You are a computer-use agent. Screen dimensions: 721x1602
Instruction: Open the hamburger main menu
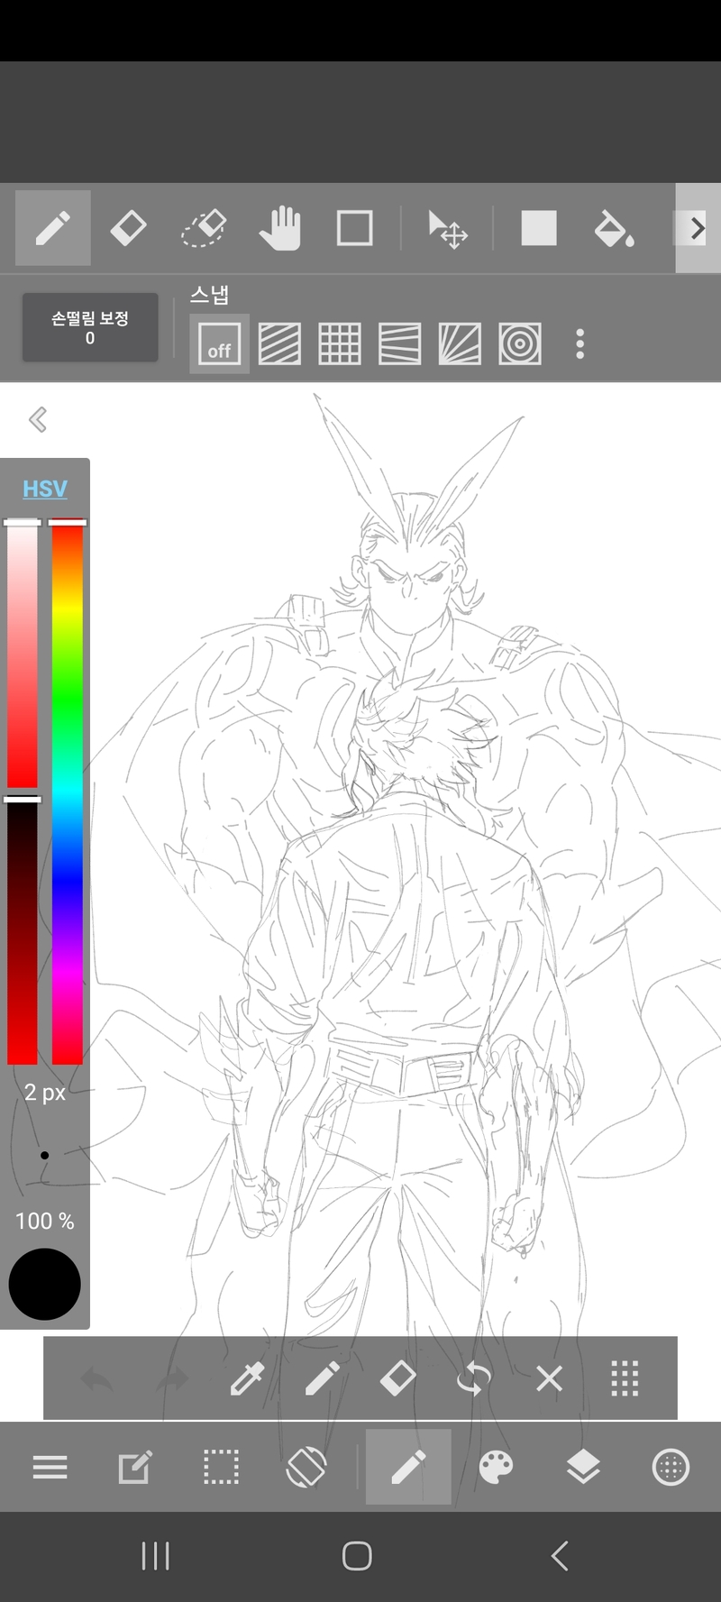coord(50,1468)
